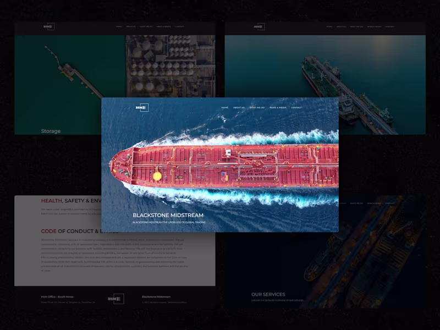Click the tank storage facility aerial image

pos(170,66)
